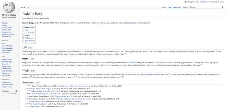
Task: Open Contents in sidebar
Action: (4, 25)
